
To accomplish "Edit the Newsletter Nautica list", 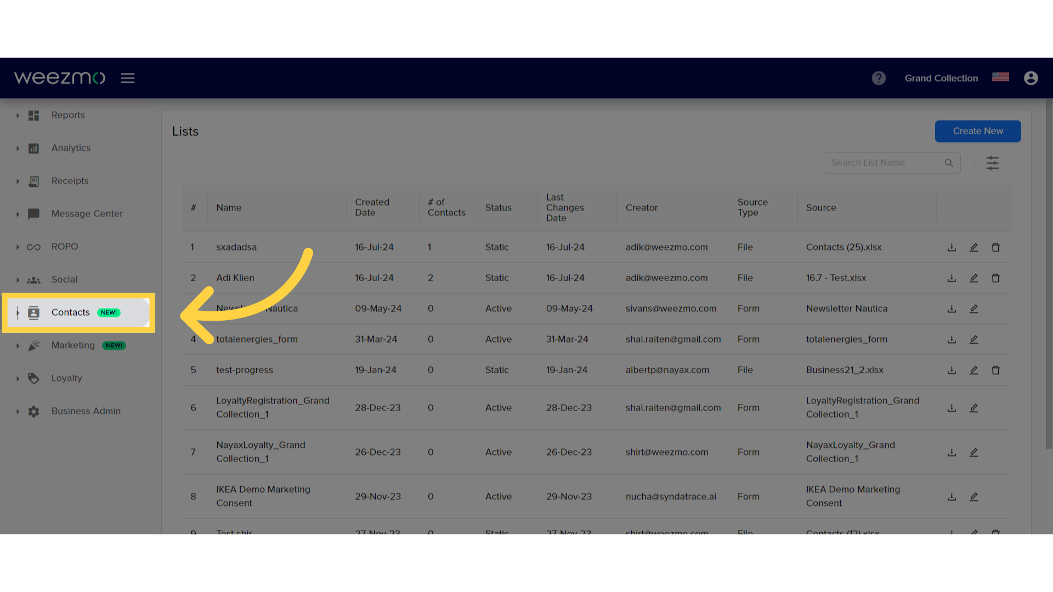I will point(973,309).
